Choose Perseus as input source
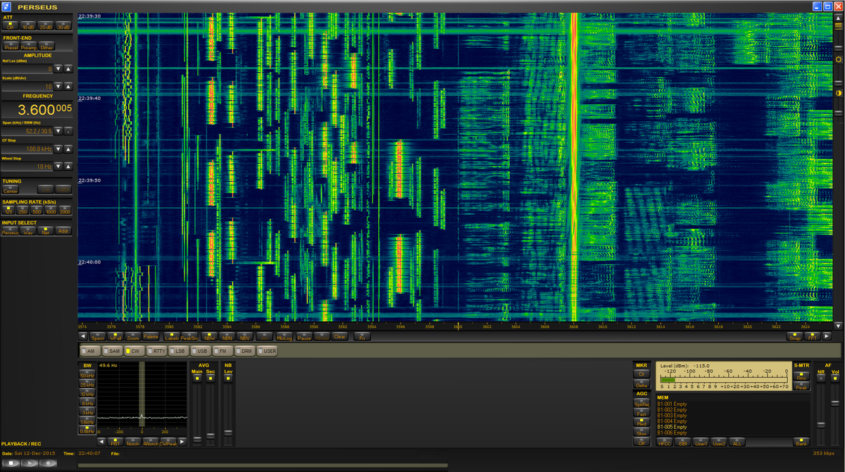 point(11,230)
